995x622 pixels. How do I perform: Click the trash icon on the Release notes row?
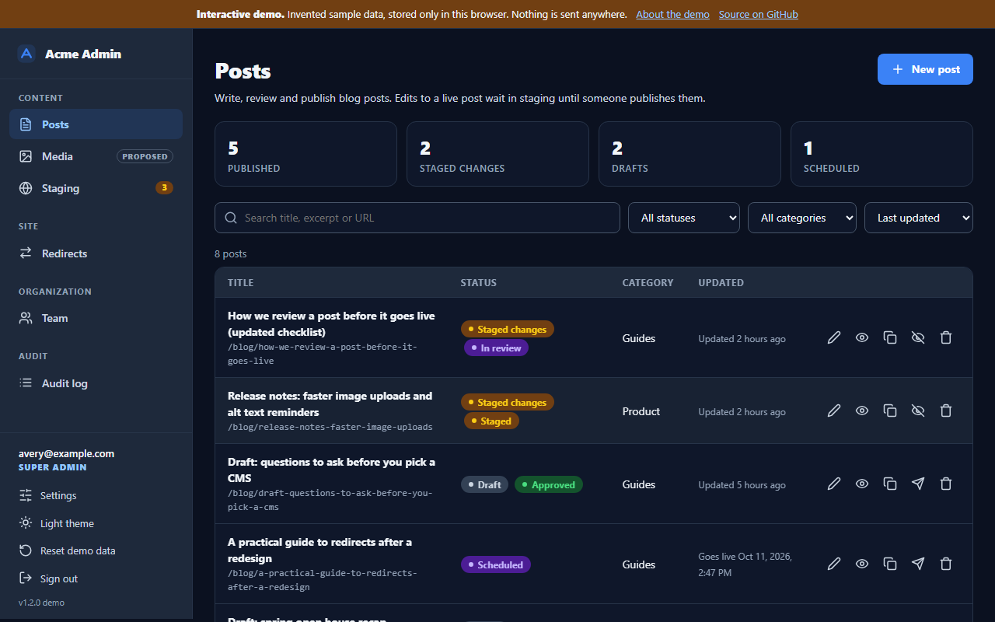(946, 411)
